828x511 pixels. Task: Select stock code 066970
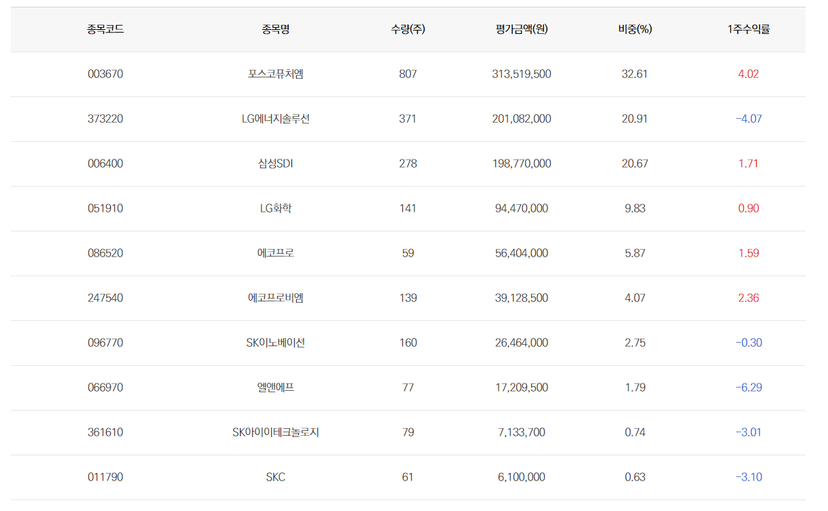[105, 387]
